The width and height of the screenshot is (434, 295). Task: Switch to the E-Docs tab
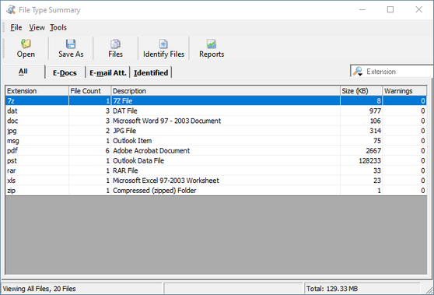coord(65,72)
